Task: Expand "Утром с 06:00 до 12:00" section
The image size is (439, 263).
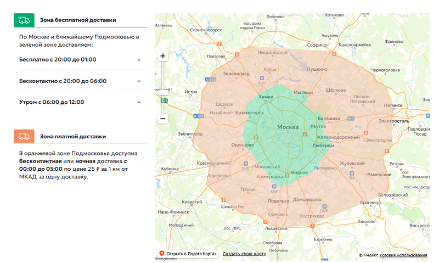Action: 139,103
